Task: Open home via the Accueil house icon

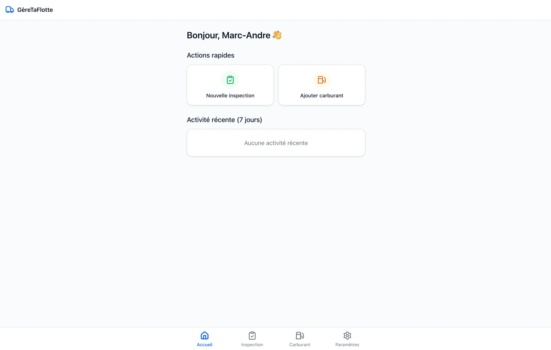Action: (205, 335)
